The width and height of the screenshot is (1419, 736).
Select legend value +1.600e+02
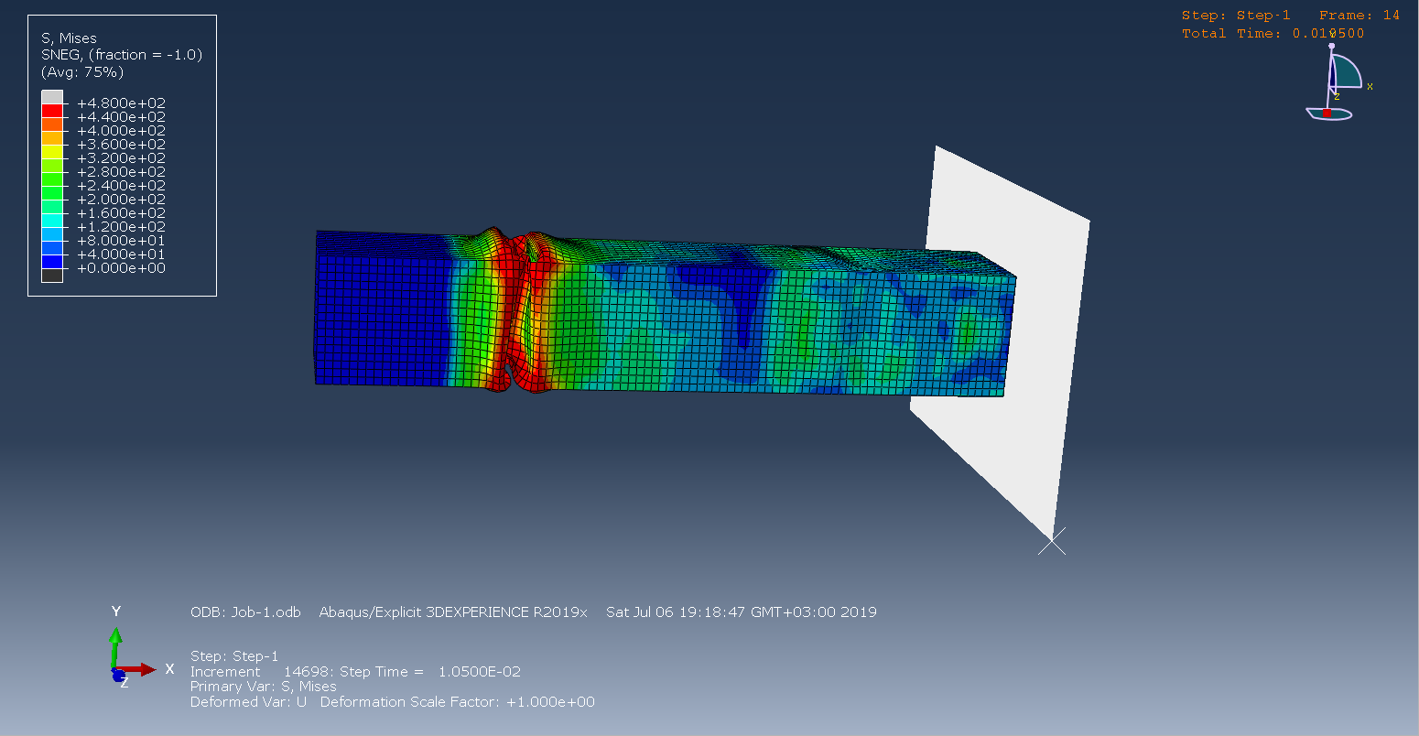pos(121,213)
